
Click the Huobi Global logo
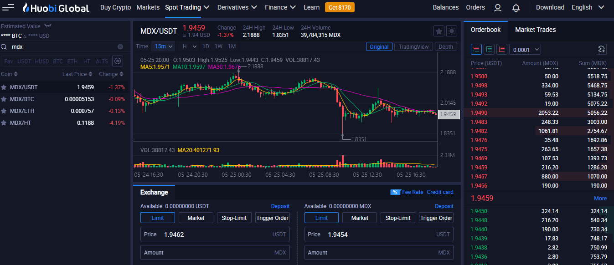(56, 7)
